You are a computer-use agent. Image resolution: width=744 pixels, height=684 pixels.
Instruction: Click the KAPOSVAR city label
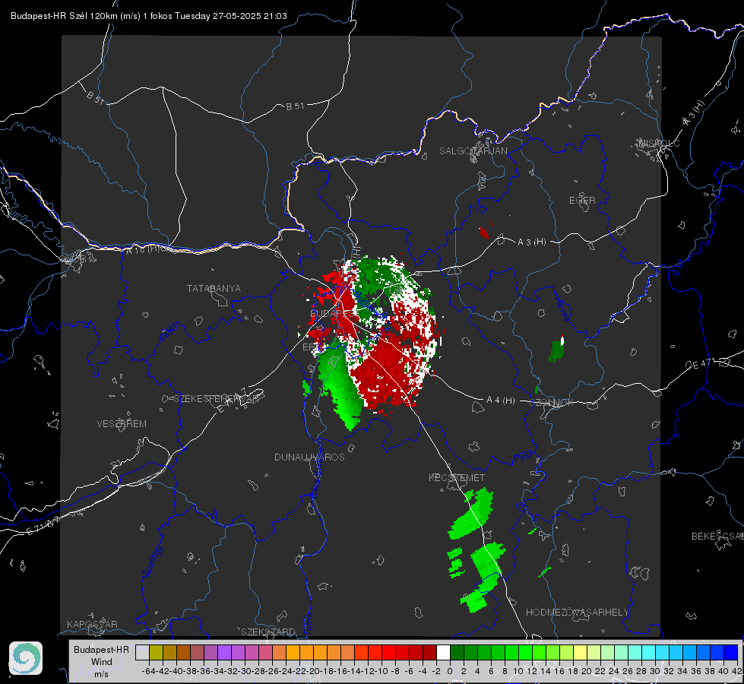(x=92, y=624)
